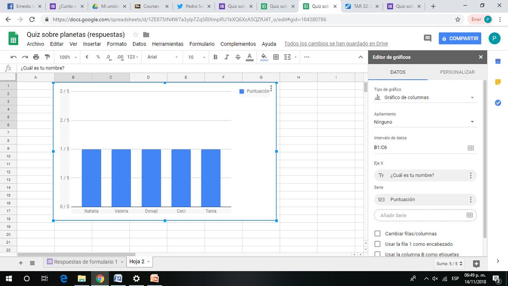
Task: Open Chrome in the Windows taskbar
Action: pyautogui.click(x=100, y=278)
